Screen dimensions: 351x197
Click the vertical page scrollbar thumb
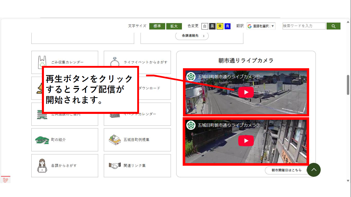pos(348,85)
